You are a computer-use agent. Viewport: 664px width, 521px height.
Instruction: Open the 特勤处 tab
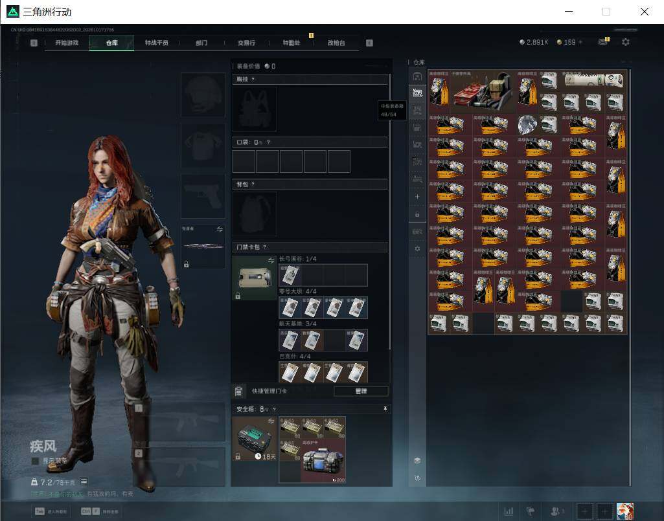point(292,43)
